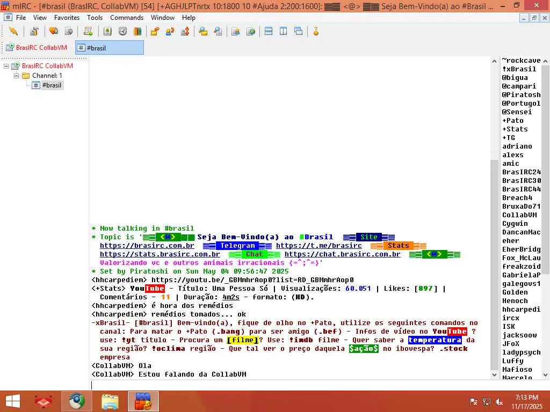
Task: Click the About mIRC toolbar icon
Action: (316, 31)
